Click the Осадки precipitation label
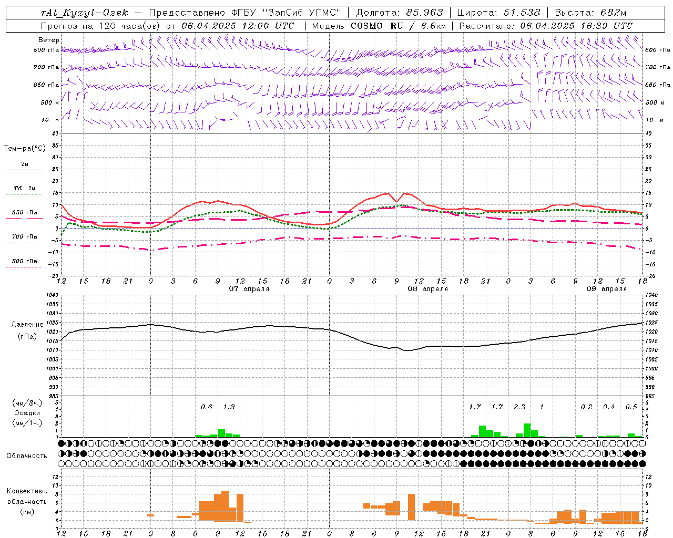Screen dimensions: 673x538 27,413
